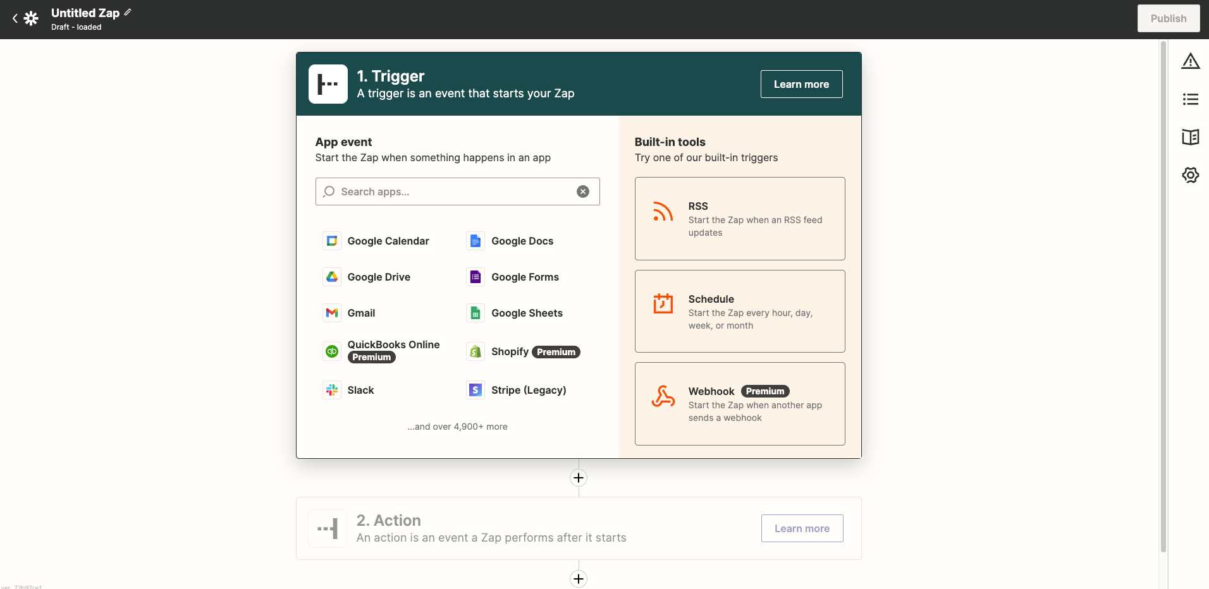Click the '1. Trigger' heading

[x=390, y=76]
